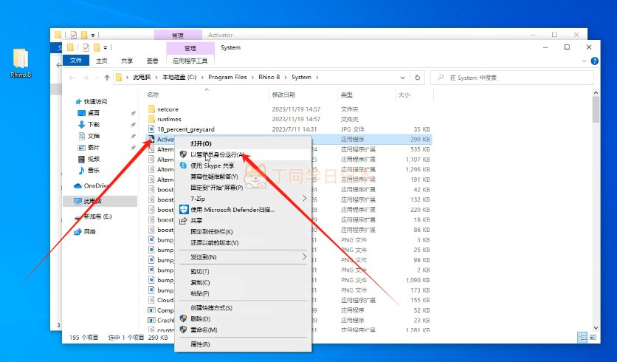Click the chevron after 此电脑 in breadcrumb
This screenshot has width=617, height=362.
point(156,78)
